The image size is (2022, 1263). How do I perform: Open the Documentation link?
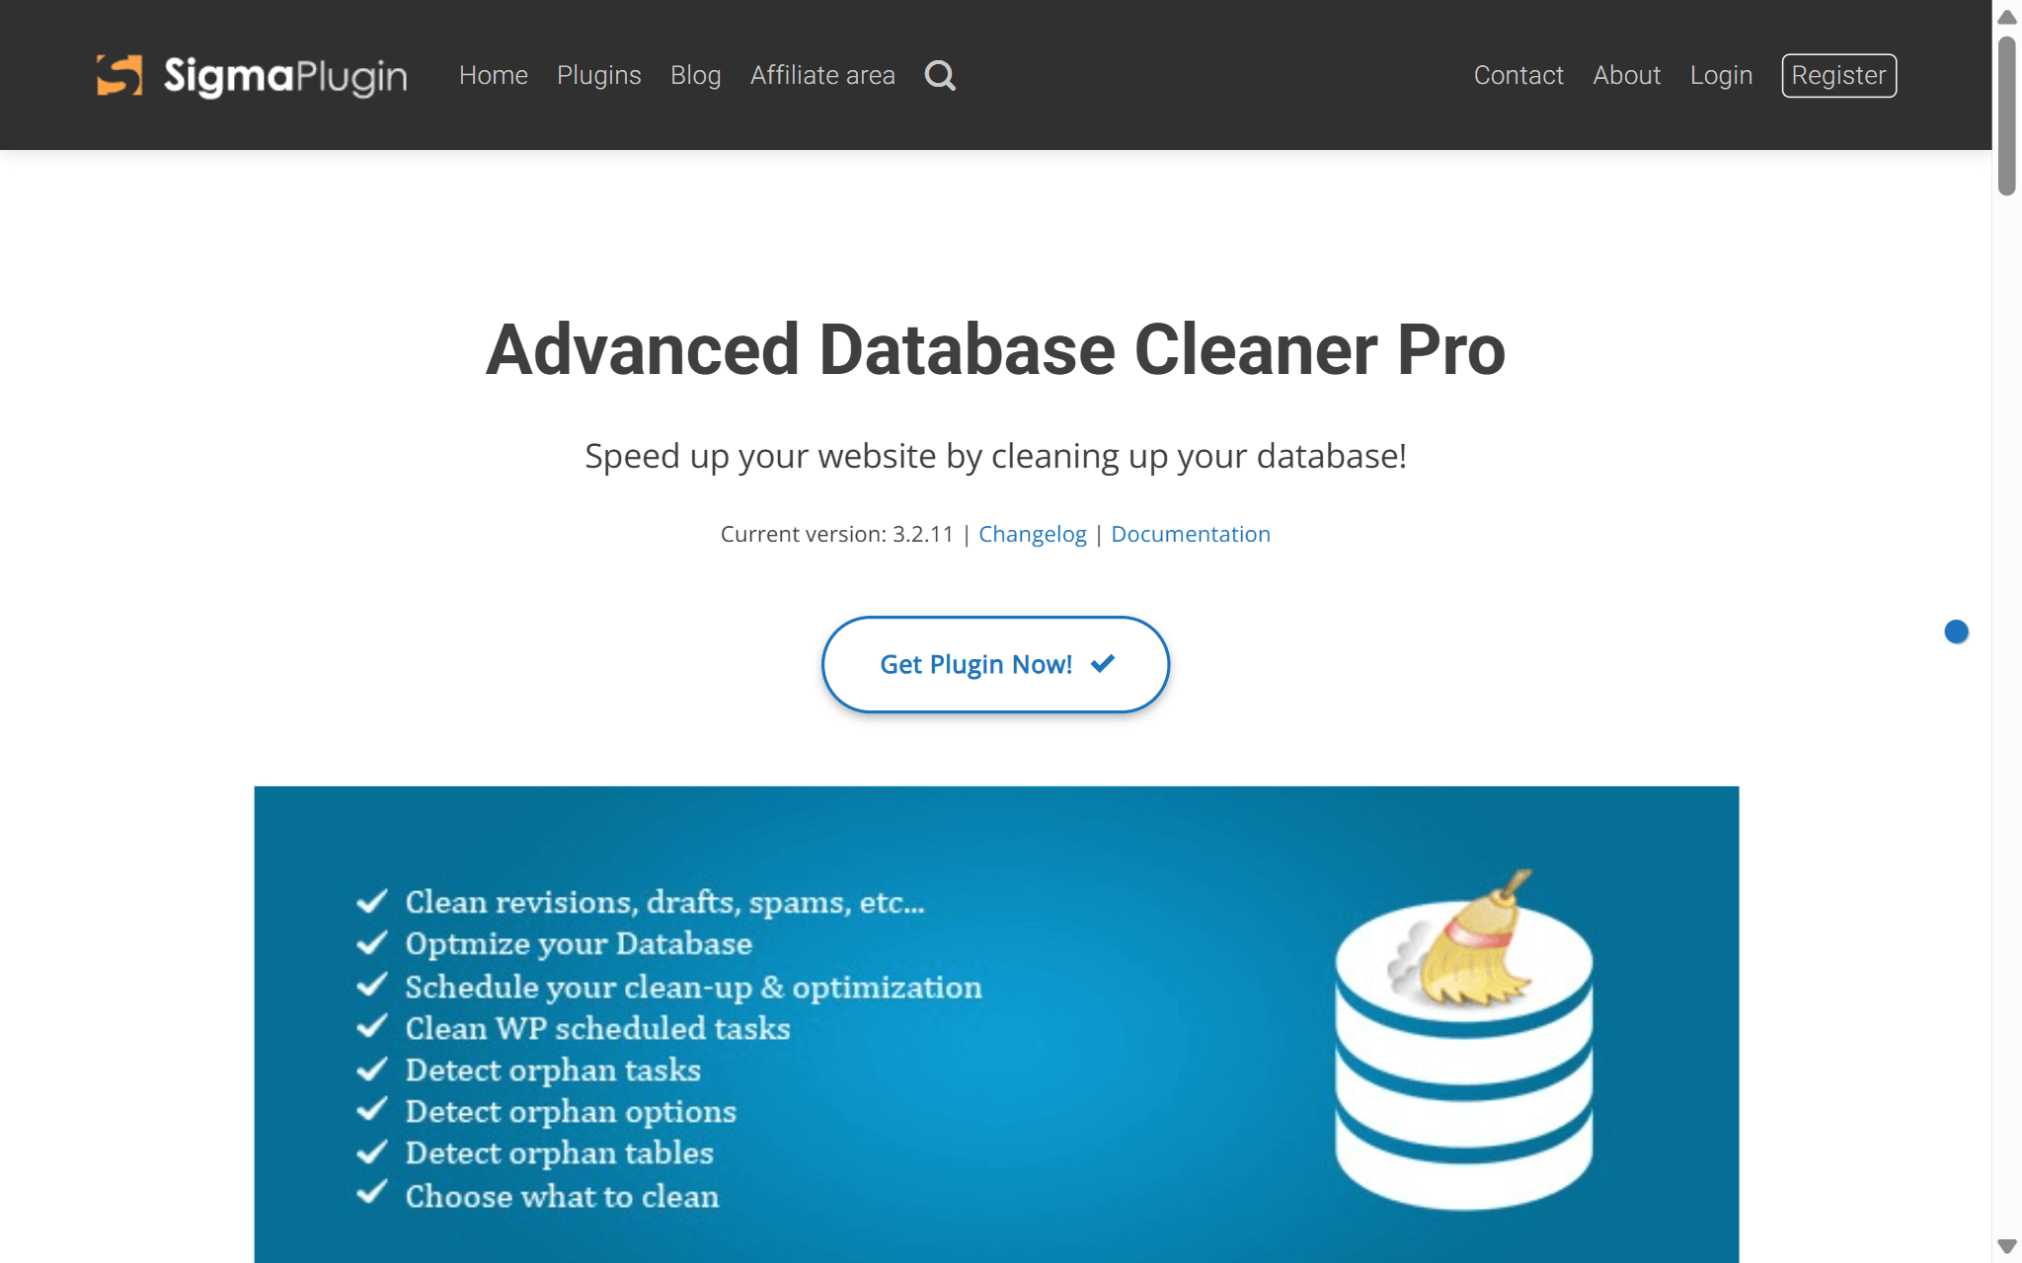click(1191, 533)
